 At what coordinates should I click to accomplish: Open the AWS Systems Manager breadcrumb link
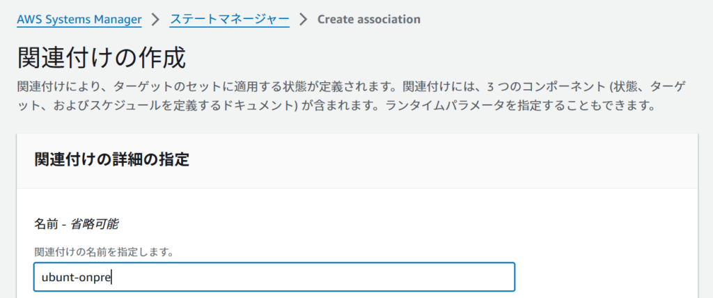coord(79,19)
